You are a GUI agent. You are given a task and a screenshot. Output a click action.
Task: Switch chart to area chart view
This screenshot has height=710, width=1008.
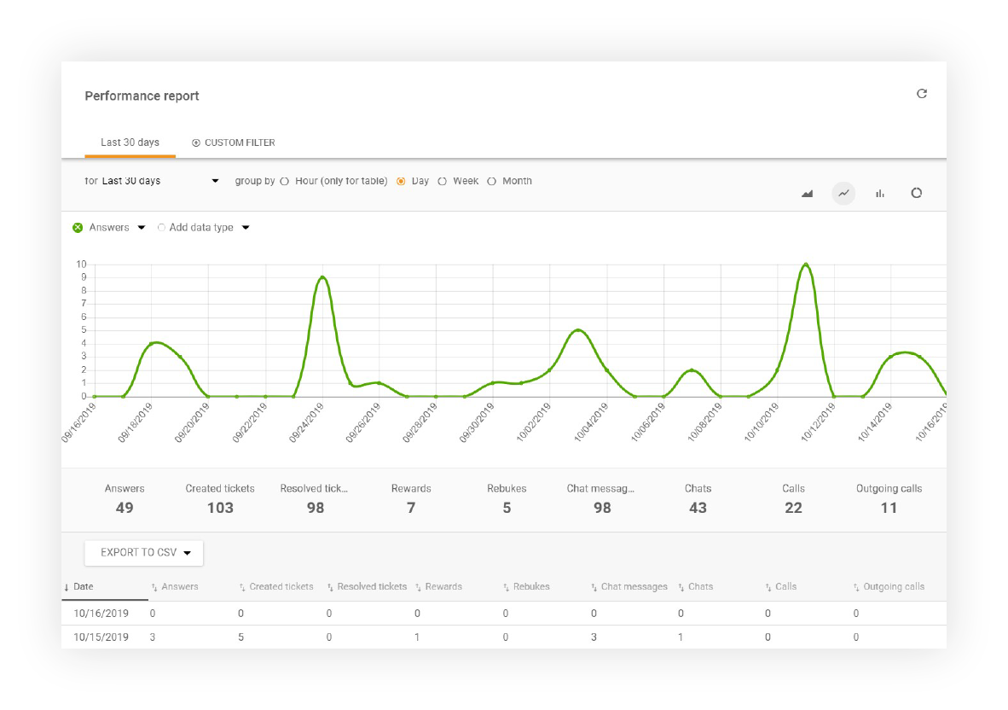coord(808,194)
